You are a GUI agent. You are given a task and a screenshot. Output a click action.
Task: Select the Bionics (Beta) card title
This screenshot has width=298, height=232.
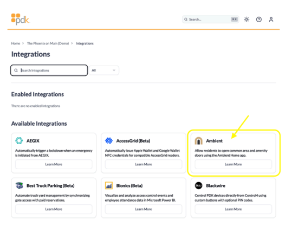[x=129, y=185]
